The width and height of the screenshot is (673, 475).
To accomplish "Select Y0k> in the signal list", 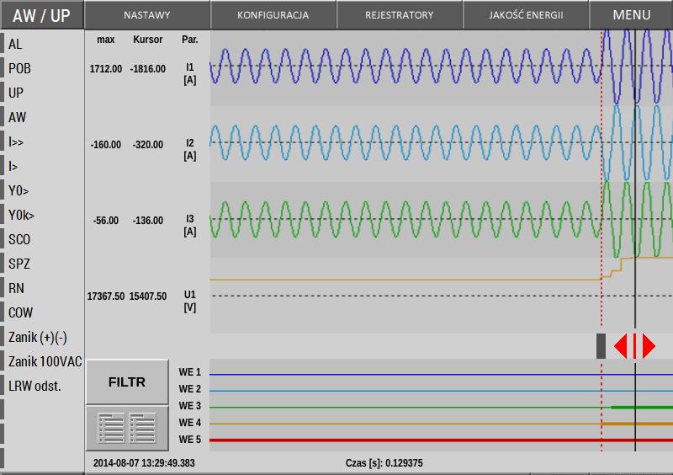I will pyautogui.click(x=21, y=215).
